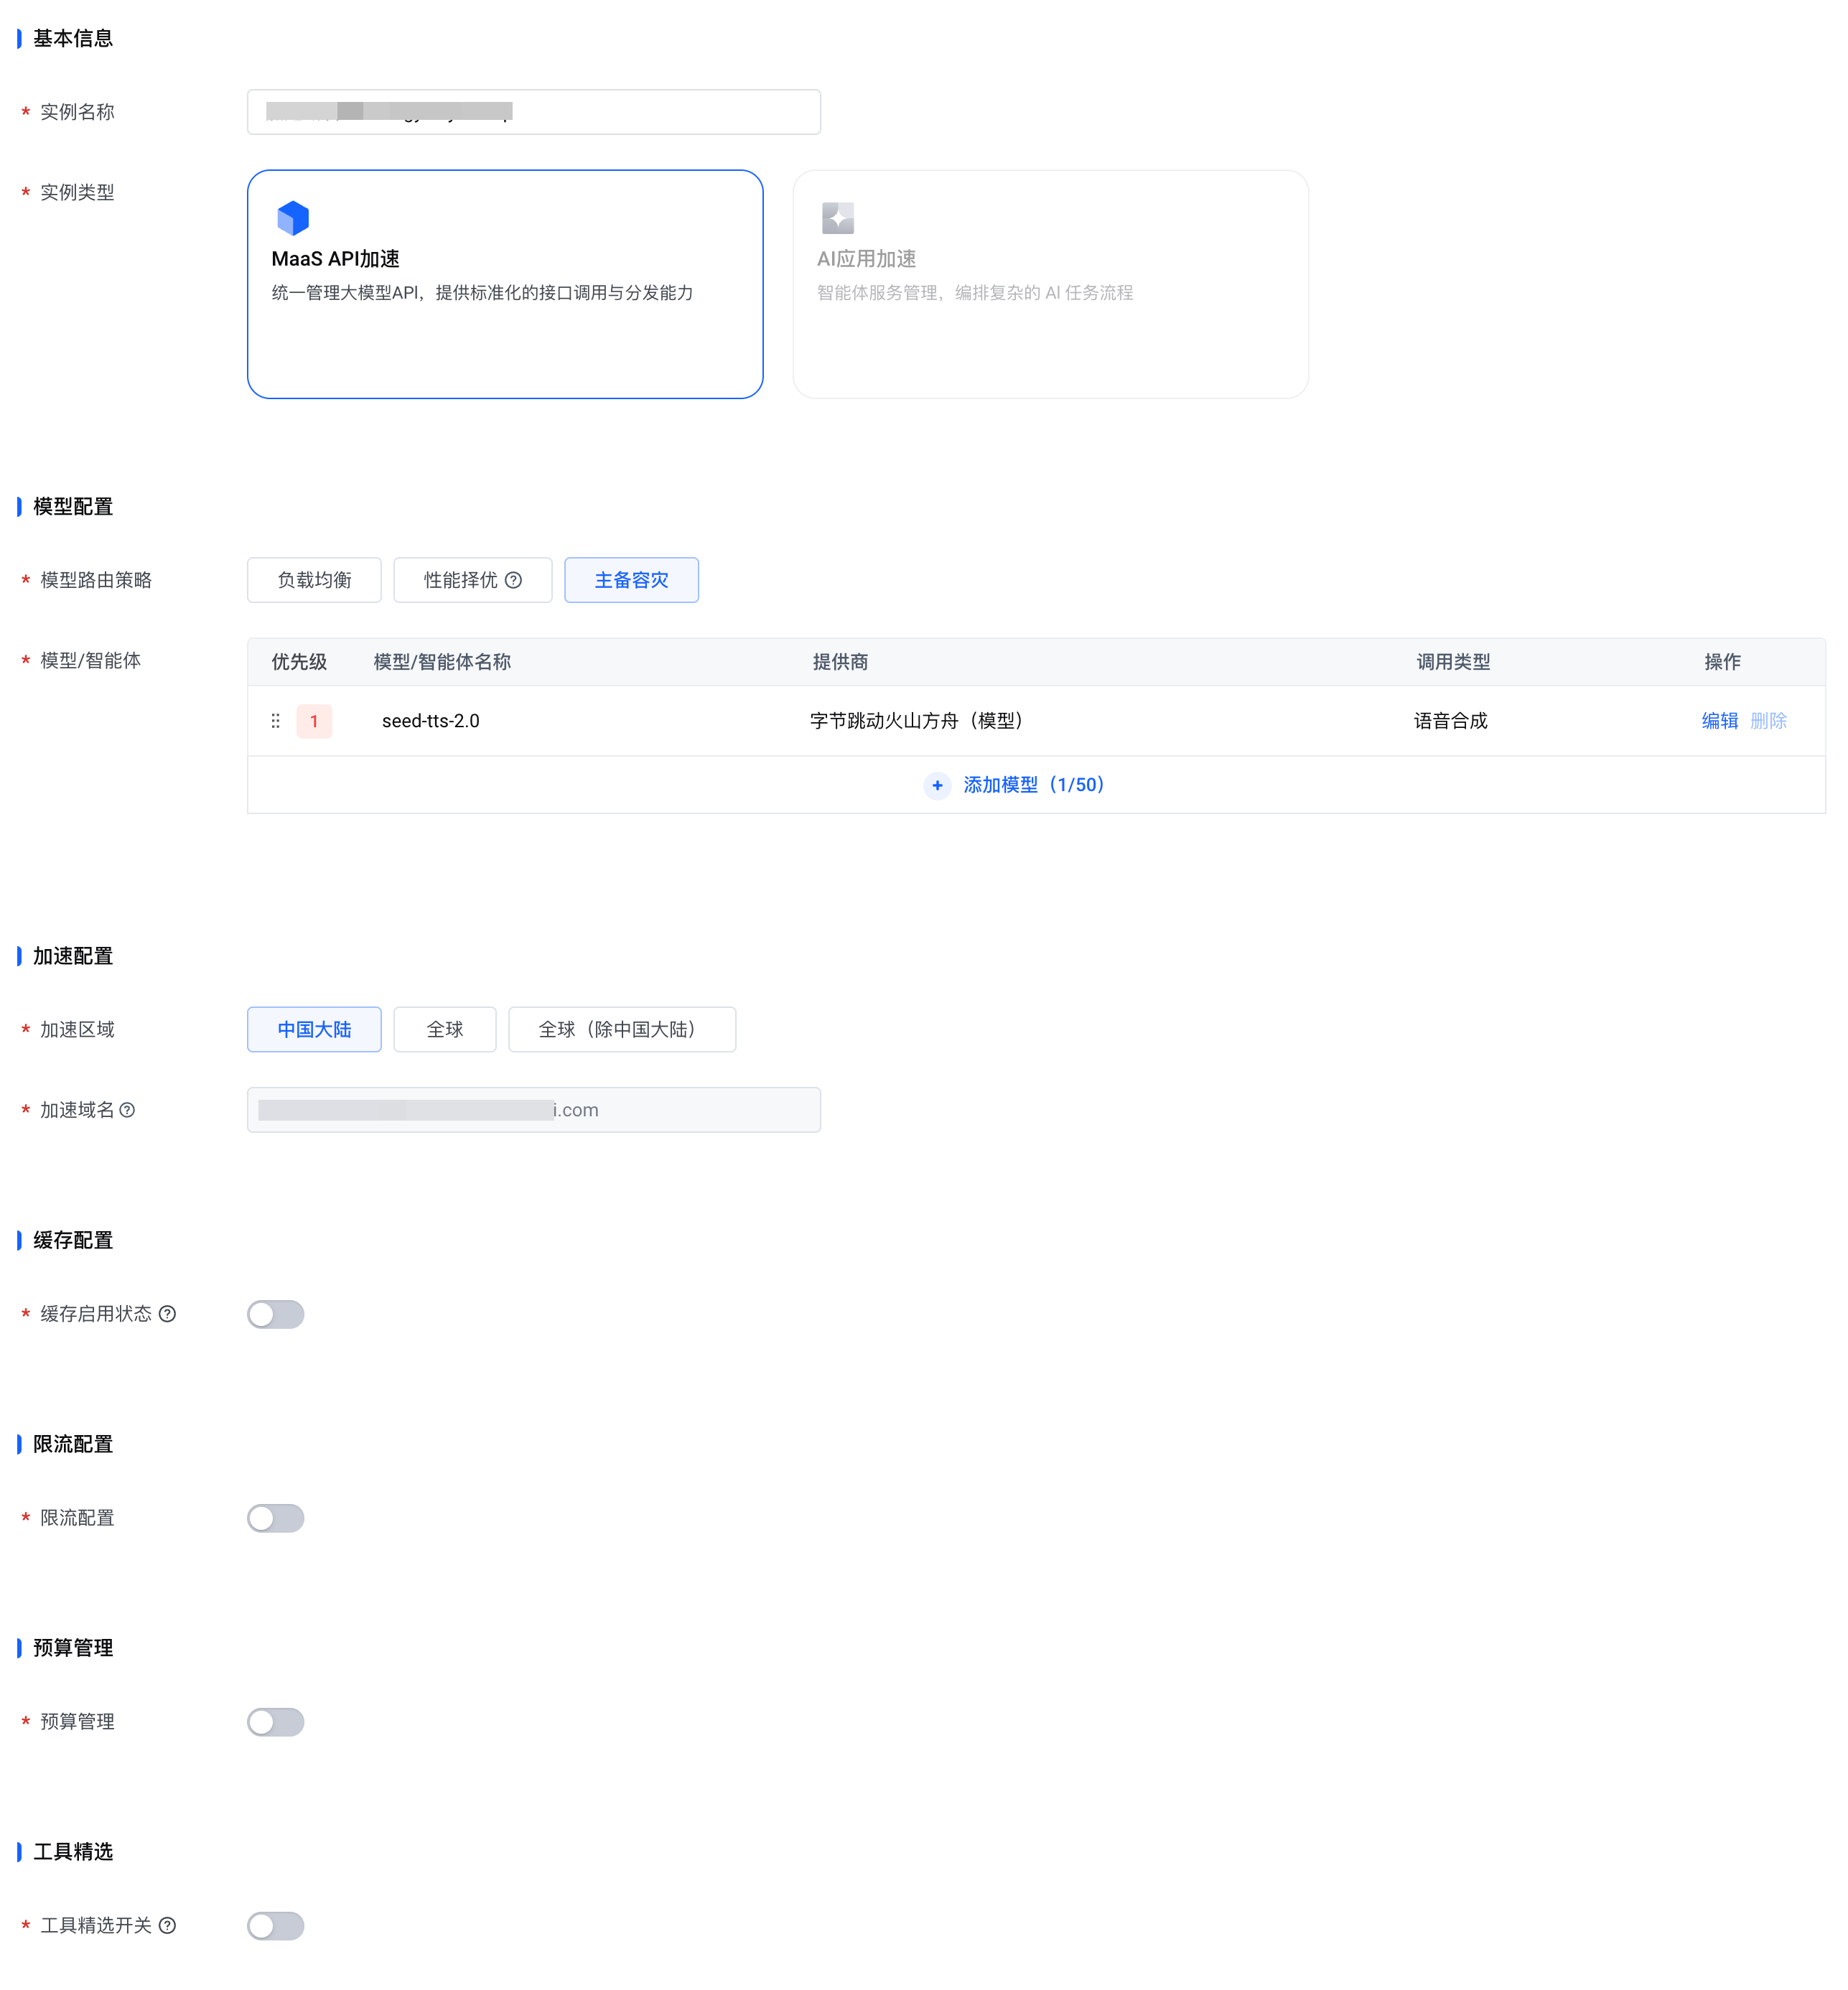Viewport: 1848px width, 1990px height.
Task: Open help icon next to 性能择优
Action: [x=513, y=580]
